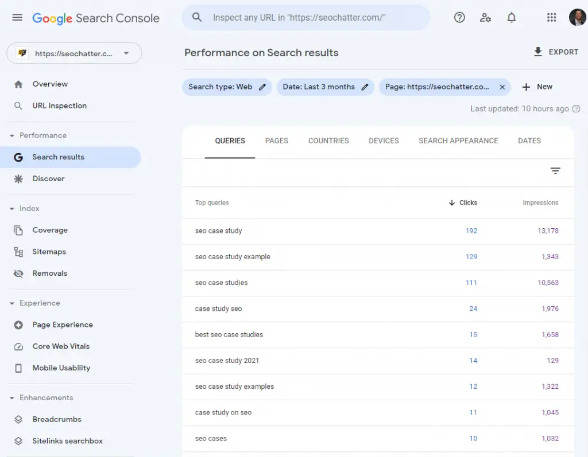Remove the Page filter chip
This screenshot has width=588, height=457.
(502, 87)
